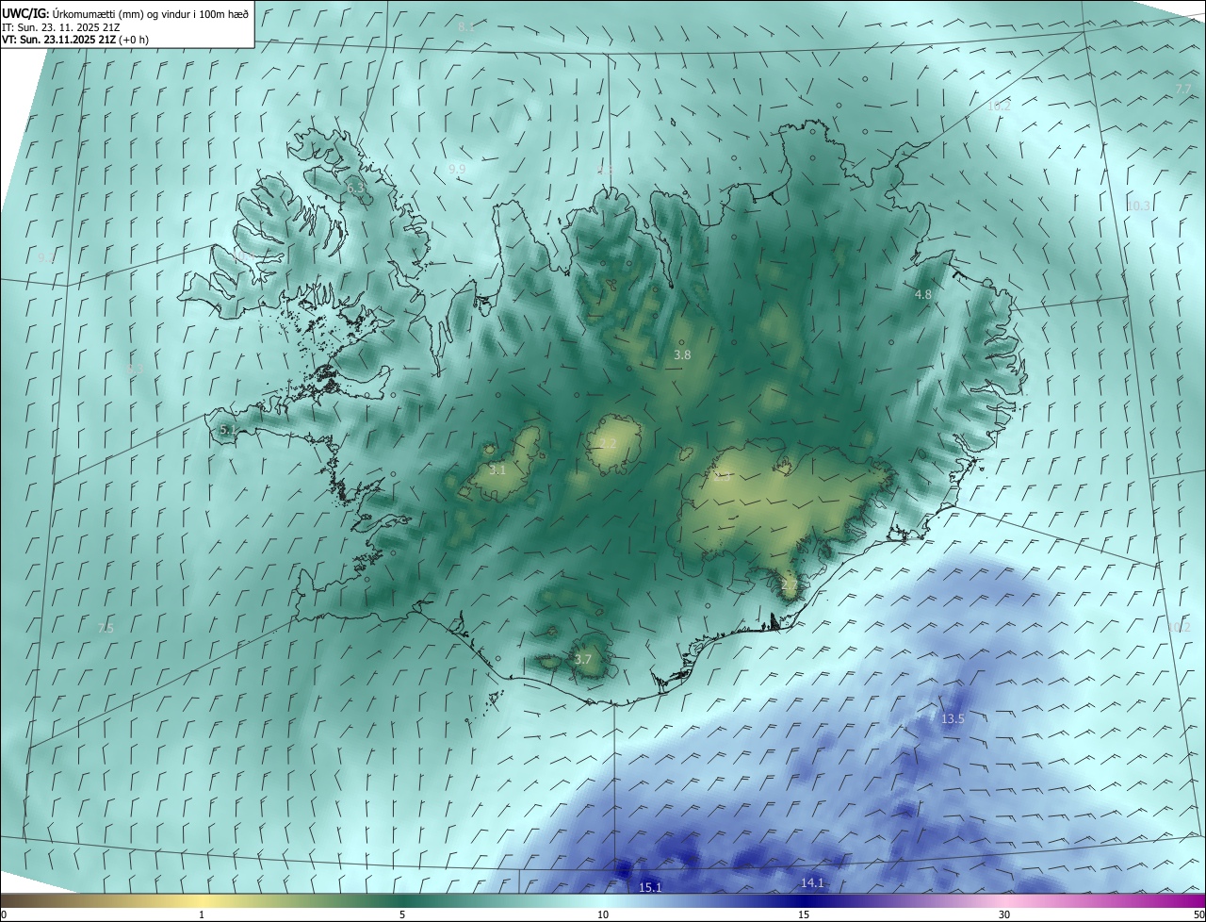The image size is (1206, 922).
Task: Click the 14.1 value label
Action: pos(812,883)
